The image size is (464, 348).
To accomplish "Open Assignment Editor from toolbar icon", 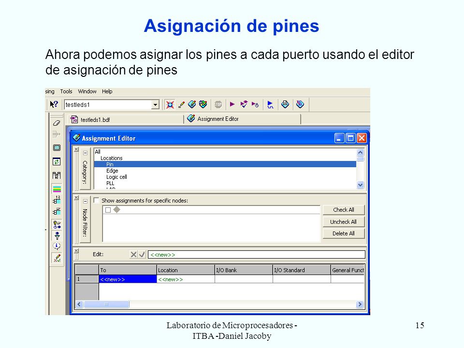I will click(x=192, y=104).
